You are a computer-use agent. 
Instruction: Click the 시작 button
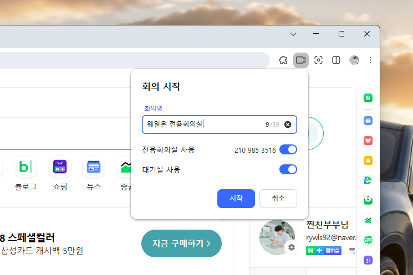(236, 199)
